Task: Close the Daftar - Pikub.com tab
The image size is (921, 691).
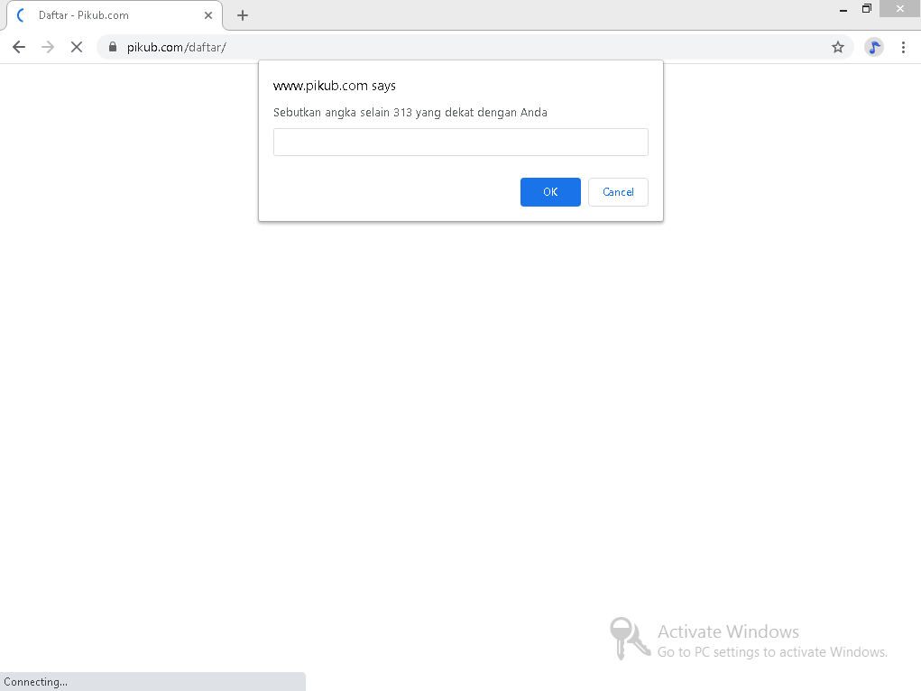Action: [x=208, y=15]
